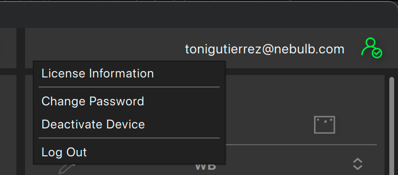
Task: Click separator line above Log Out
Action: (129, 138)
